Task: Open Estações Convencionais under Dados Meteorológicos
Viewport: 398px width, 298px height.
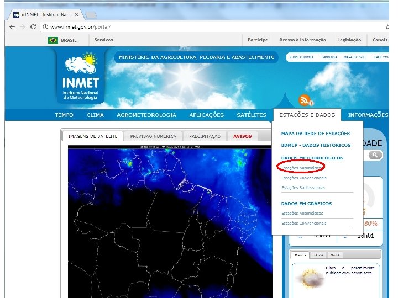Action: point(304,178)
